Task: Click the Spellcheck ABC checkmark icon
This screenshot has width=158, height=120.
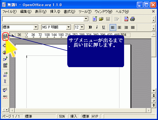Action: 5,90
